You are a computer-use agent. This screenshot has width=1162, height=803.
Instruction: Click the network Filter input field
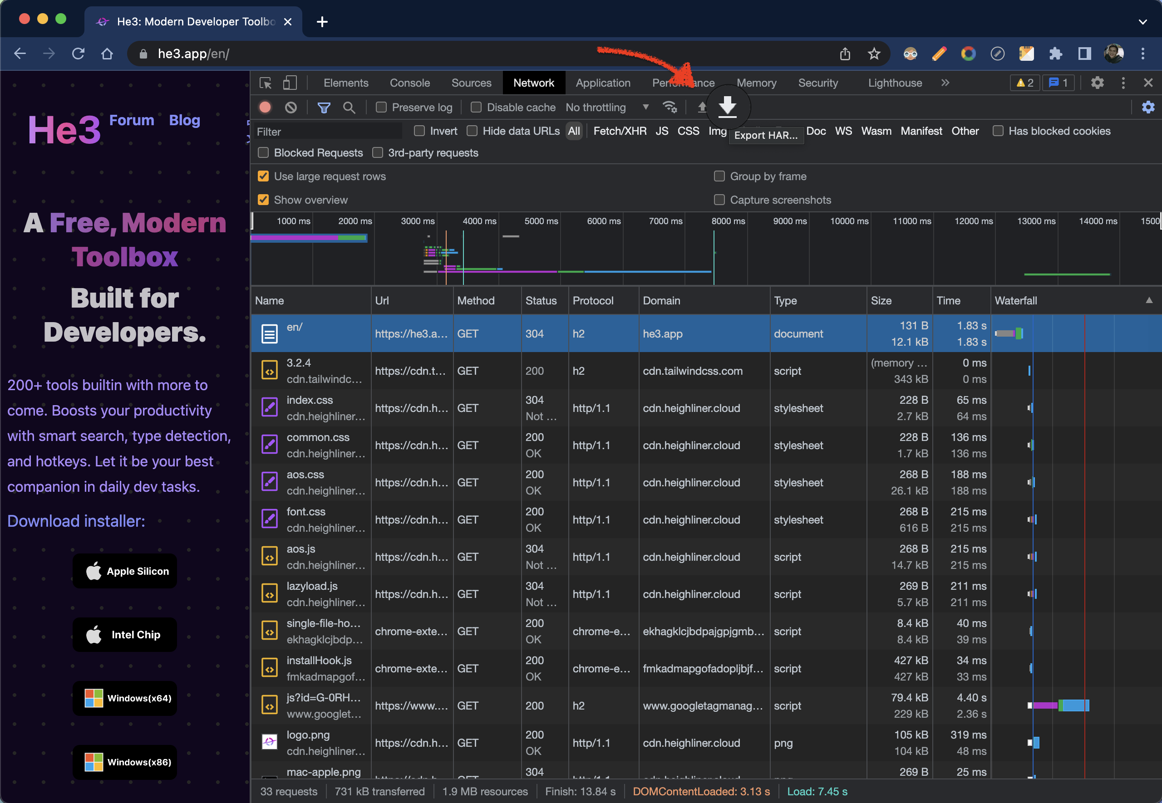(327, 131)
